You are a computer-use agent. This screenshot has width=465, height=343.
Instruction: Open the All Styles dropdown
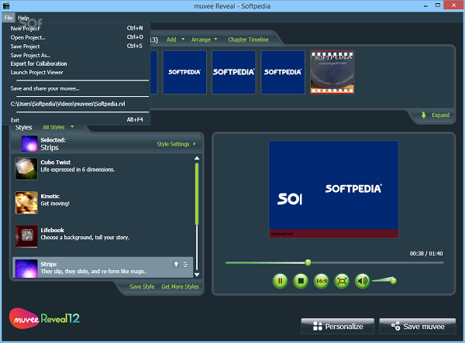[58, 127]
